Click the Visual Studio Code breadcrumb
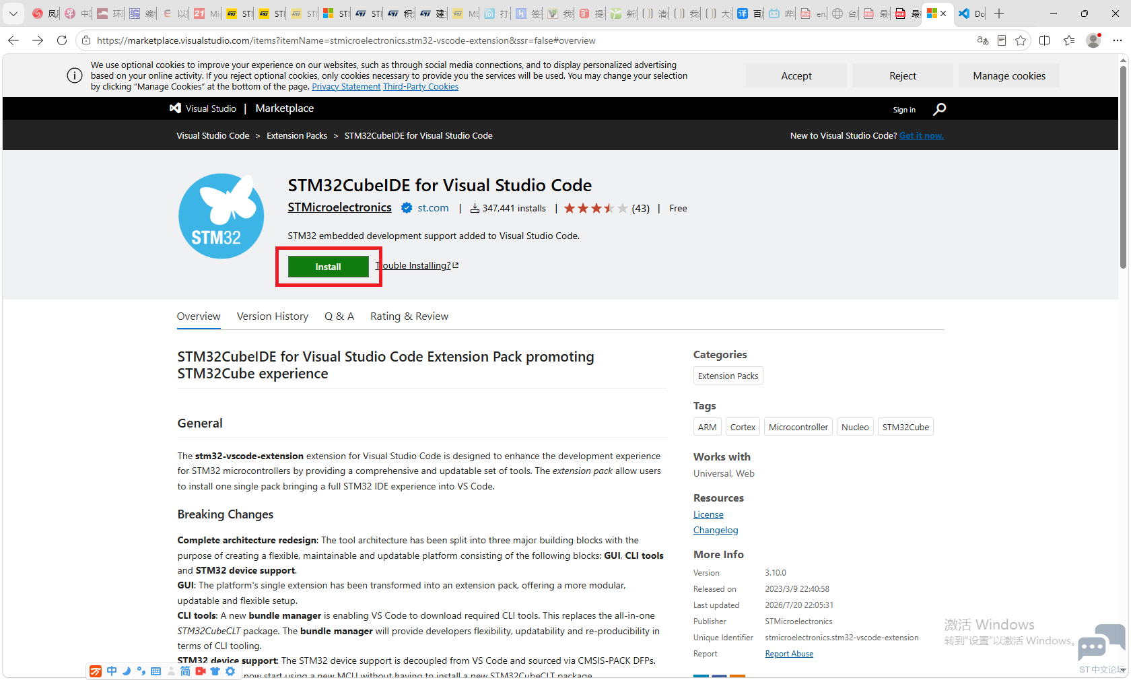The width and height of the screenshot is (1131, 680). (213, 136)
